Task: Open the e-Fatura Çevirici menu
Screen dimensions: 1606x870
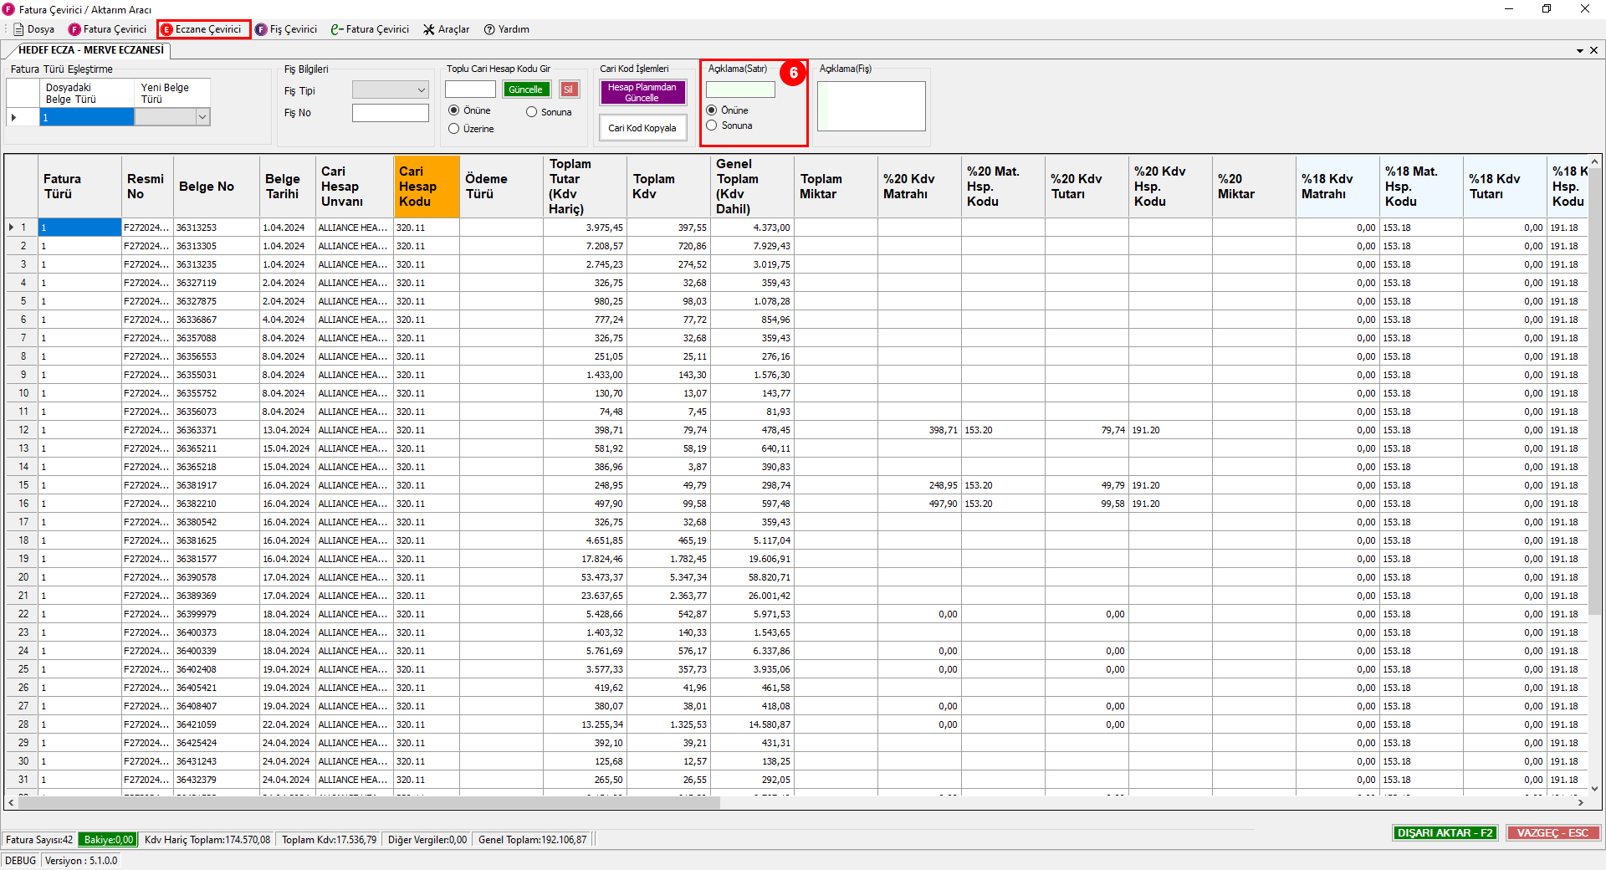Action: [x=370, y=29]
